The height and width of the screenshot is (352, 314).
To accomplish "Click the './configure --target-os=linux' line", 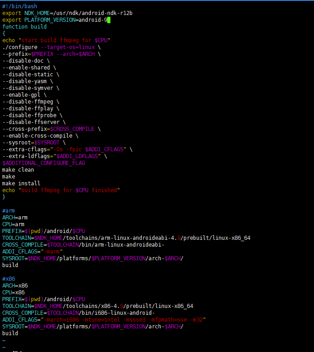I will point(51,47).
